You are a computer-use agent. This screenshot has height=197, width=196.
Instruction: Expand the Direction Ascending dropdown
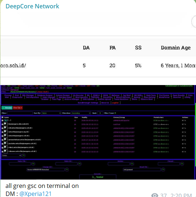tap(81, 113)
